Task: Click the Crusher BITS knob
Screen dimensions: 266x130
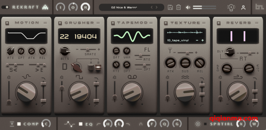Action: click(x=65, y=51)
